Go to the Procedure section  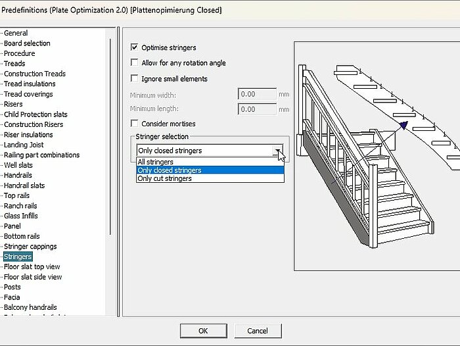(19, 53)
